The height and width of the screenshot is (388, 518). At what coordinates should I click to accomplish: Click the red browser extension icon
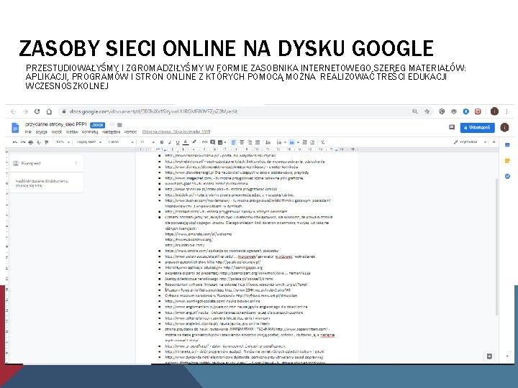[x=478, y=111]
